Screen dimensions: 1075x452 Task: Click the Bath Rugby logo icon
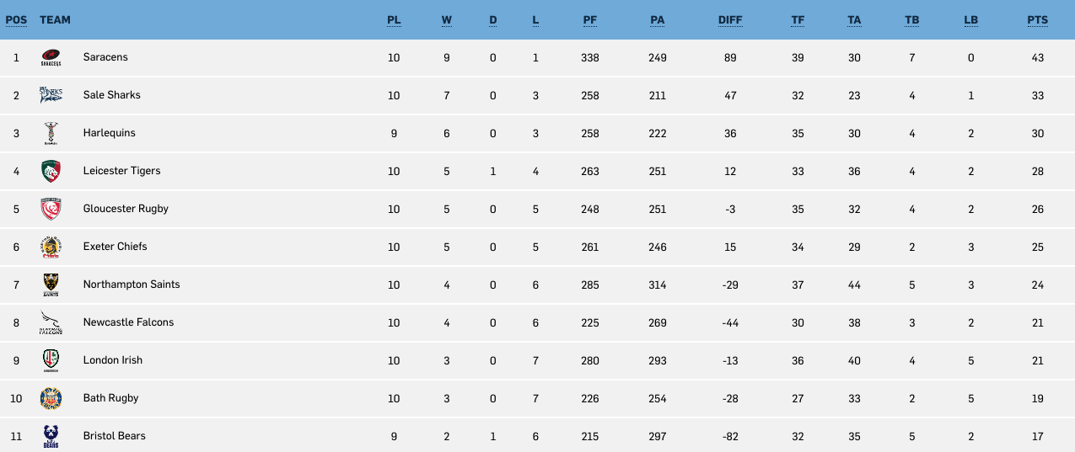(x=51, y=399)
